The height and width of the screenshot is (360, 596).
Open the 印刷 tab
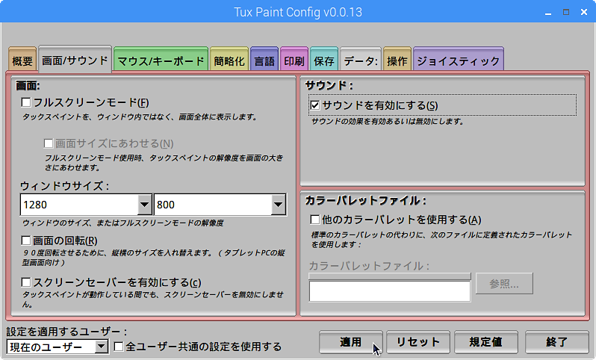[x=294, y=60]
